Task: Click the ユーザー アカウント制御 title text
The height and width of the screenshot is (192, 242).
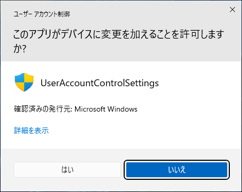Action: click(42, 14)
